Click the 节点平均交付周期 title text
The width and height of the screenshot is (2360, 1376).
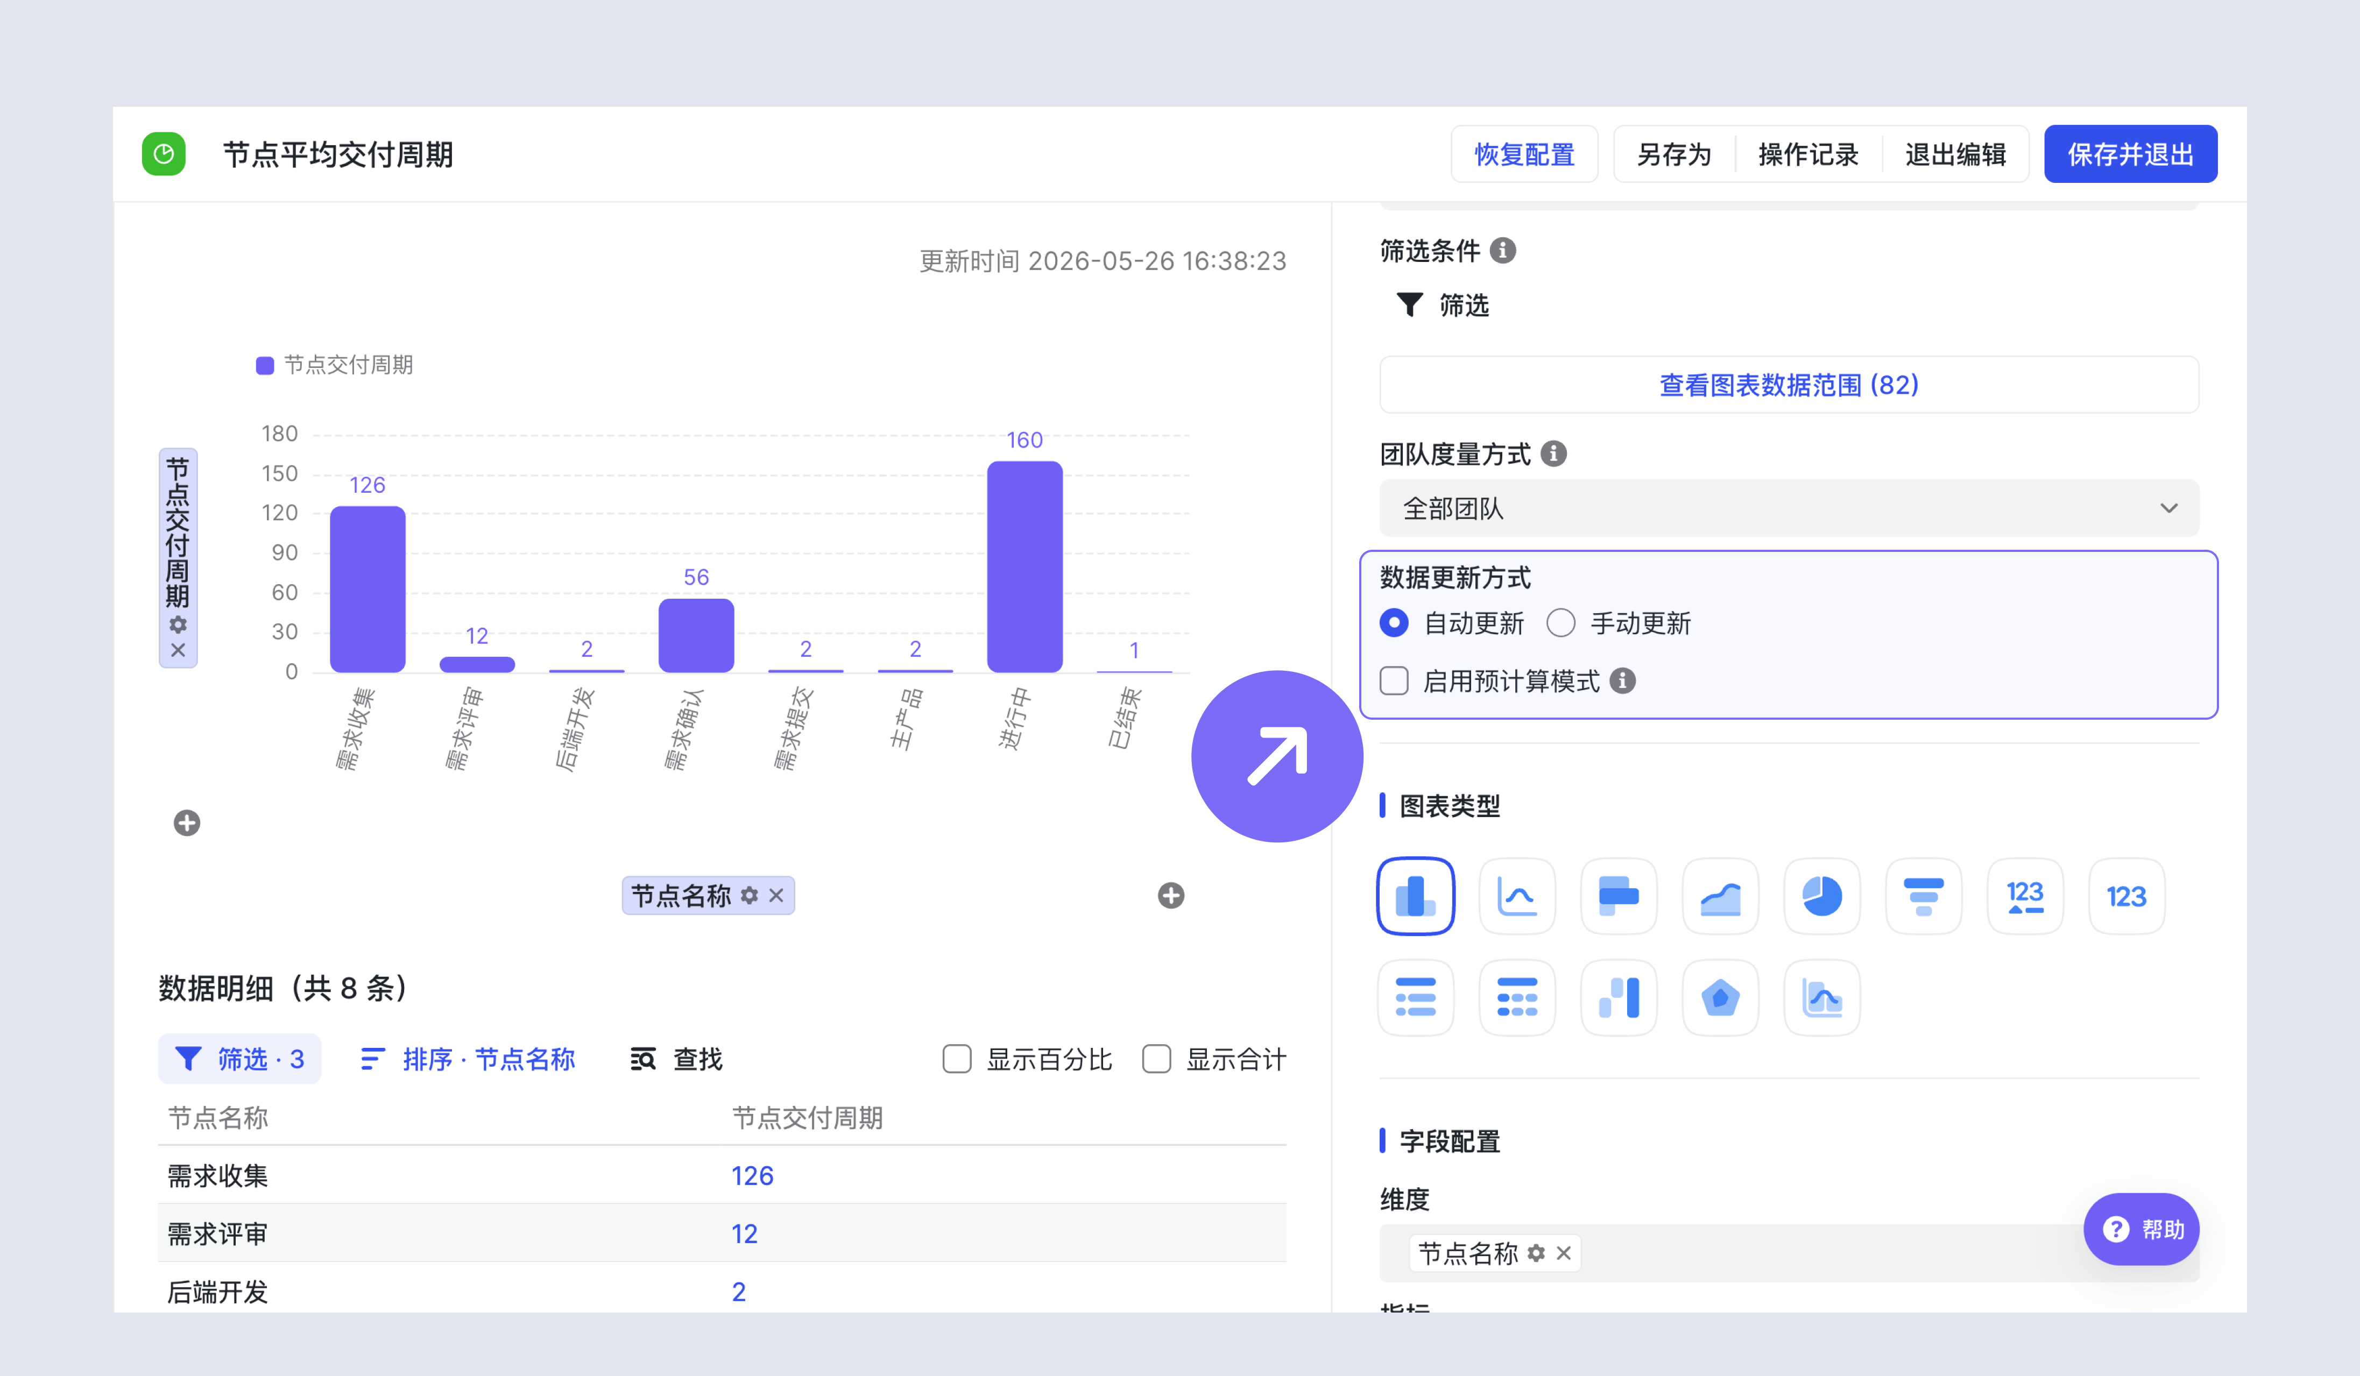(x=338, y=154)
